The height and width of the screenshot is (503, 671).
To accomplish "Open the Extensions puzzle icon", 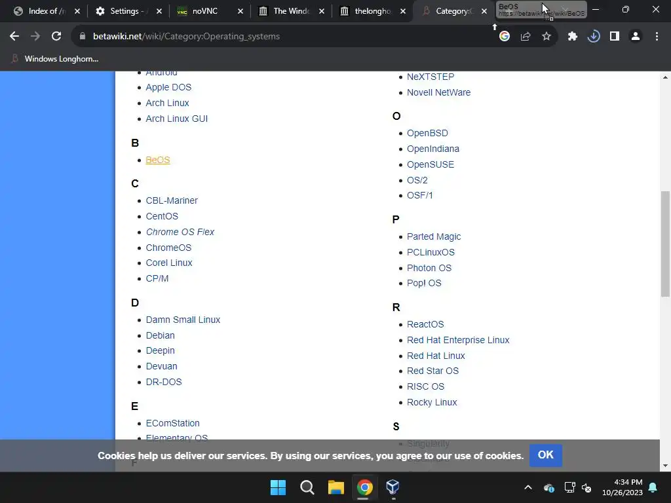I will click(573, 37).
